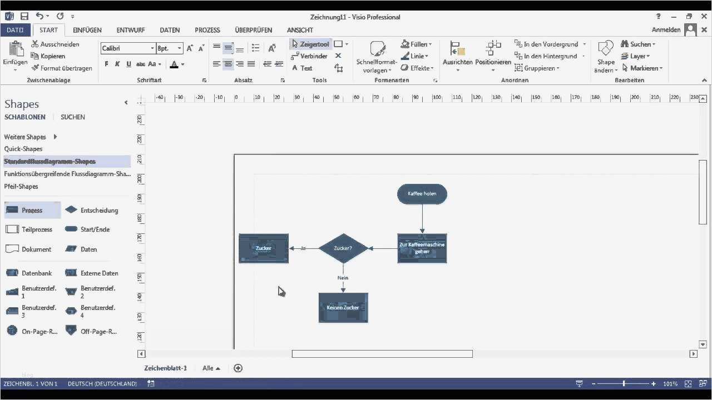Select the text block tool icon
The width and height of the screenshot is (712, 400).
pos(338,68)
